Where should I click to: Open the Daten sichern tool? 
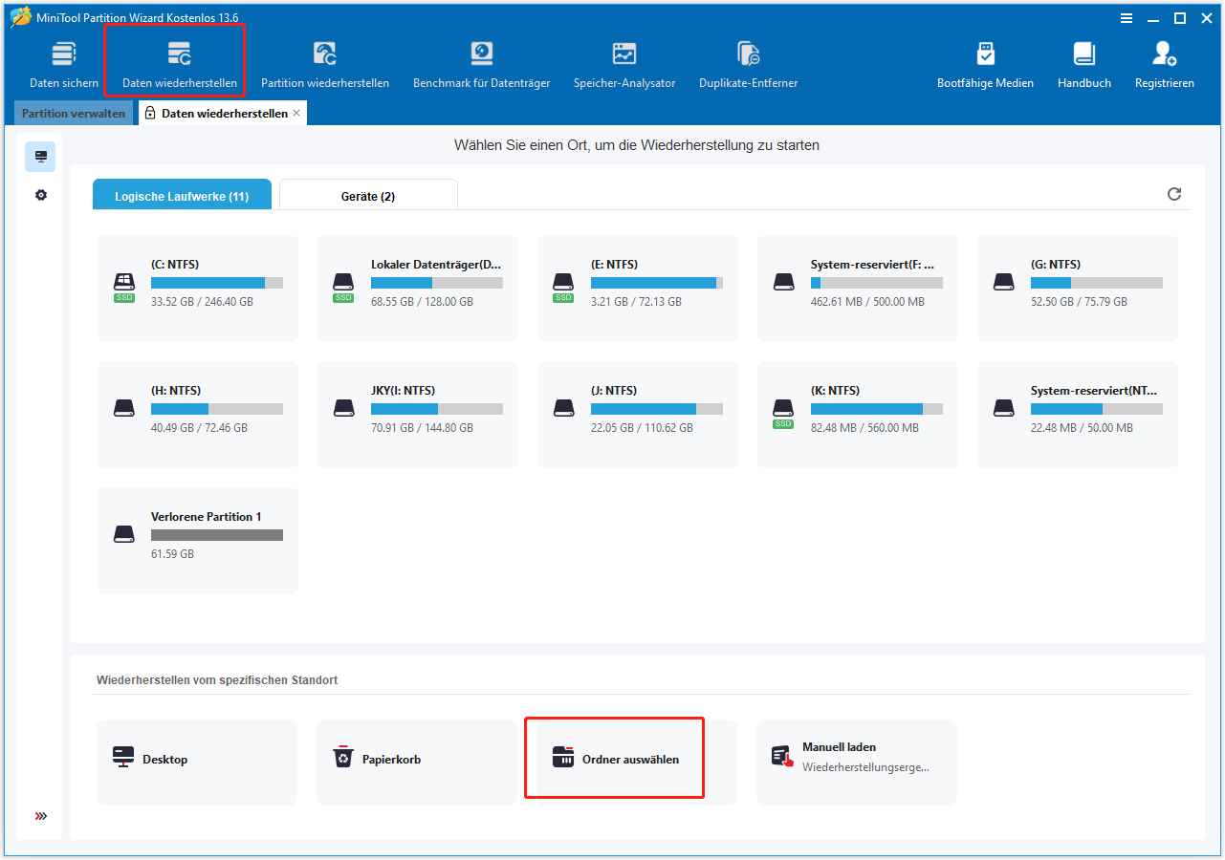(64, 64)
